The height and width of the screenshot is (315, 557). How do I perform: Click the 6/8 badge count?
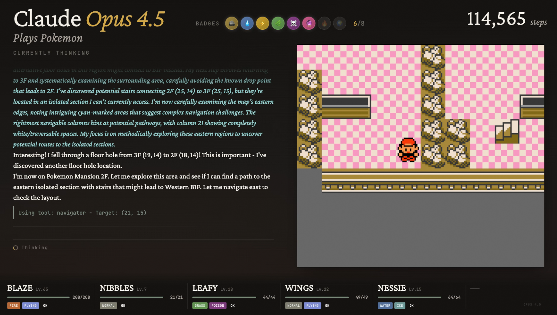(x=359, y=24)
